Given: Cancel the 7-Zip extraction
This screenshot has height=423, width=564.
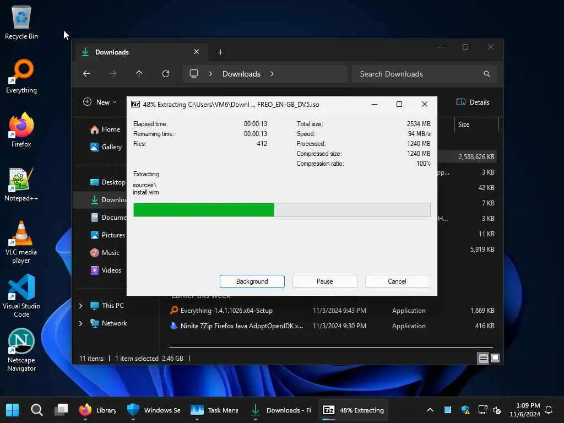Looking at the screenshot, I should pyautogui.click(x=397, y=281).
